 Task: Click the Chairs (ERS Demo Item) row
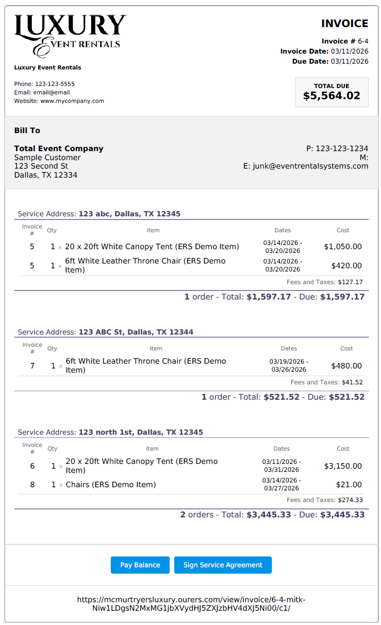[x=111, y=485]
